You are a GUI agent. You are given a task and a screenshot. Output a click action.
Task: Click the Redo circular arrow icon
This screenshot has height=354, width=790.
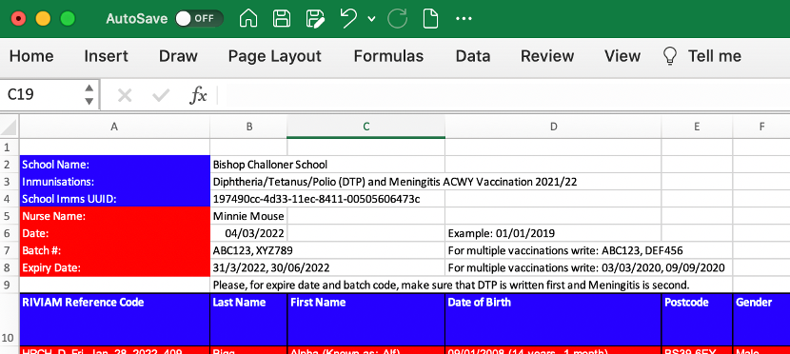point(397,19)
